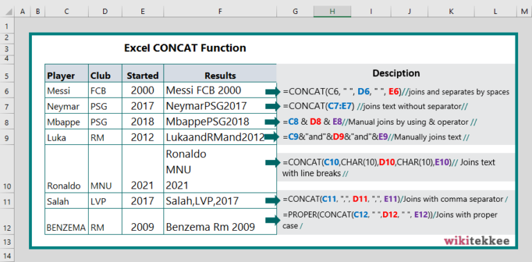
Task: Click the arrow next to MbappePSG2018
Action: click(x=273, y=121)
